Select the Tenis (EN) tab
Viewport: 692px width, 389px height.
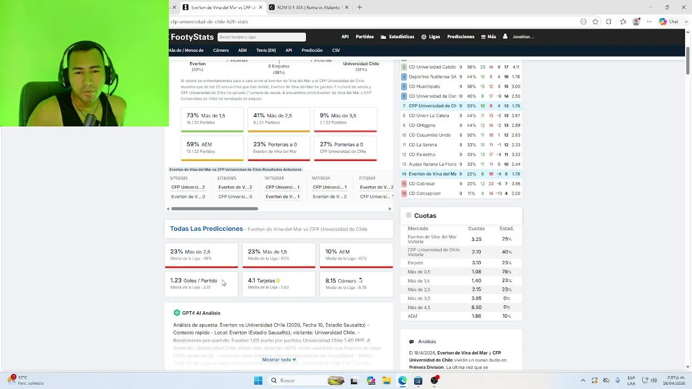(266, 50)
